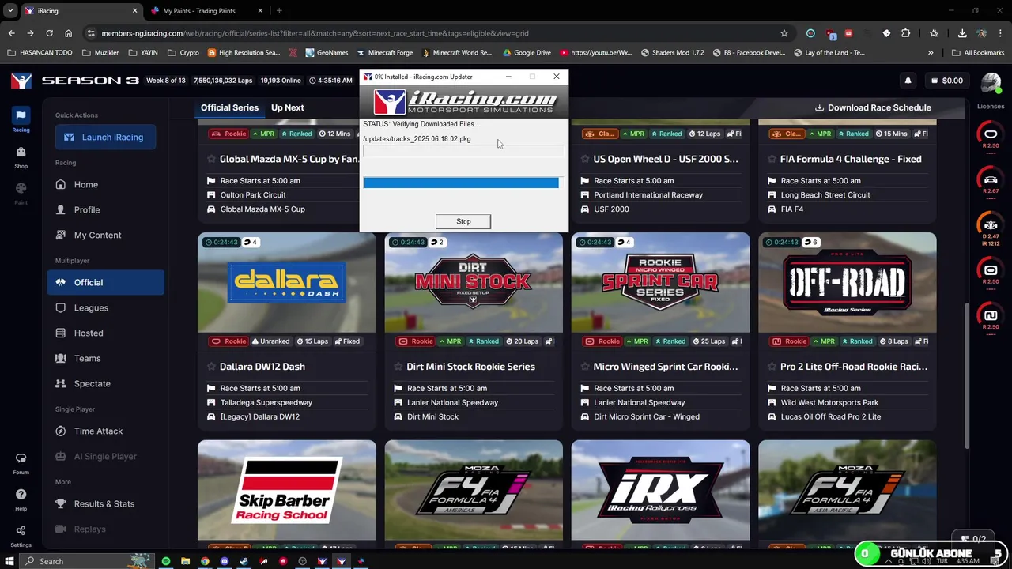The height and width of the screenshot is (569, 1012).
Task: Click the $0.00 account balance
Action: (x=946, y=81)
